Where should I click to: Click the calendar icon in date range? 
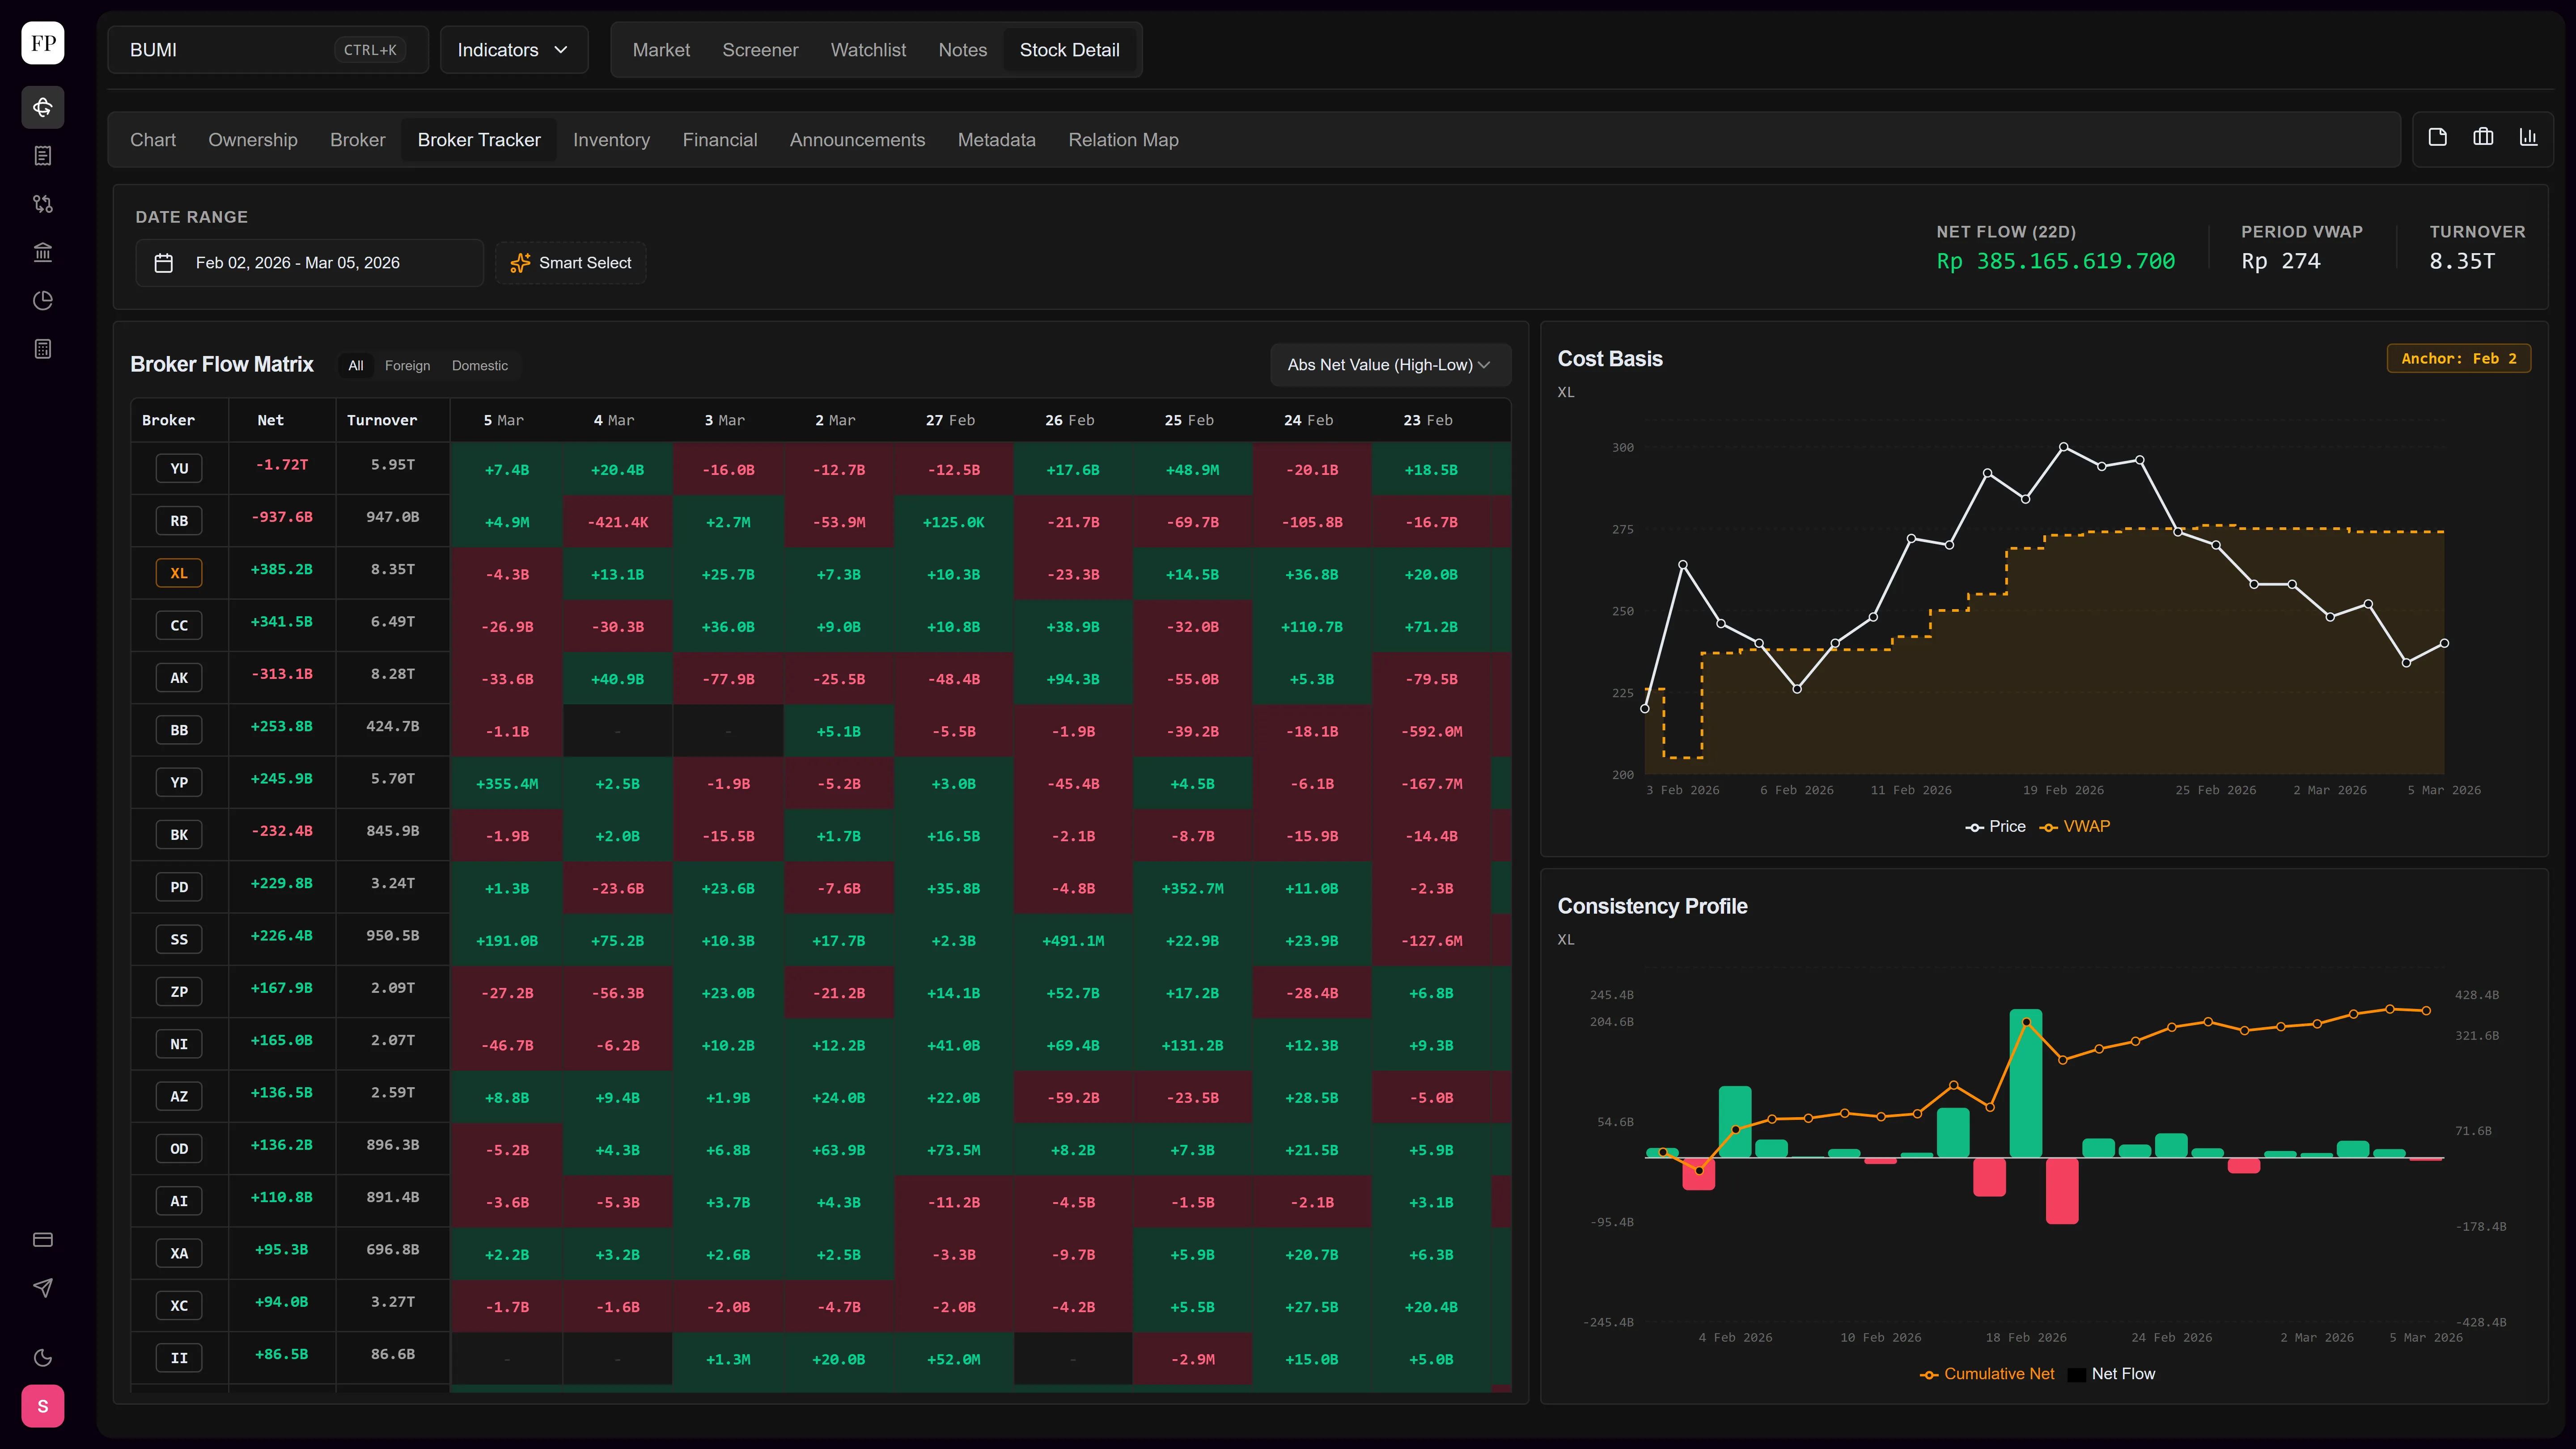click(164, 263)
